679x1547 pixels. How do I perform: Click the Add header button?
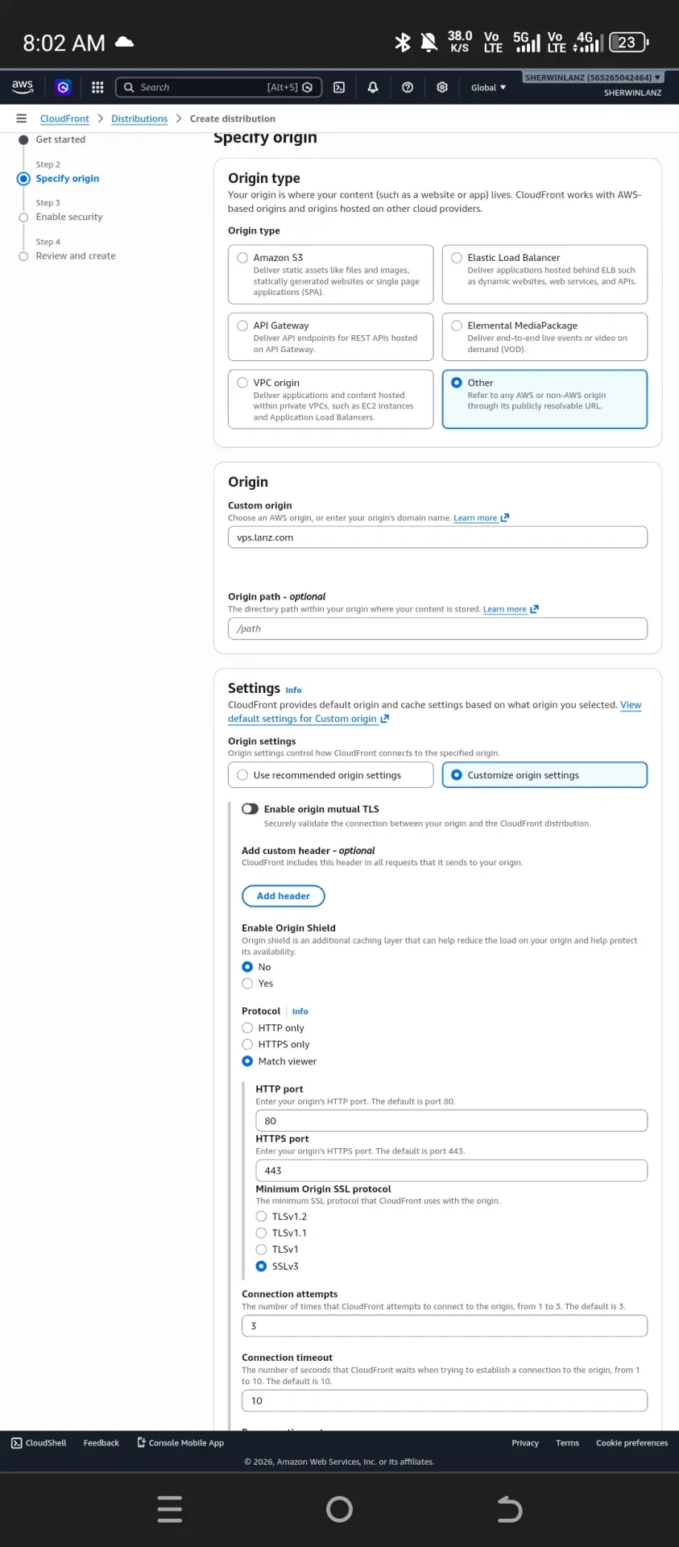click(284, 896)
